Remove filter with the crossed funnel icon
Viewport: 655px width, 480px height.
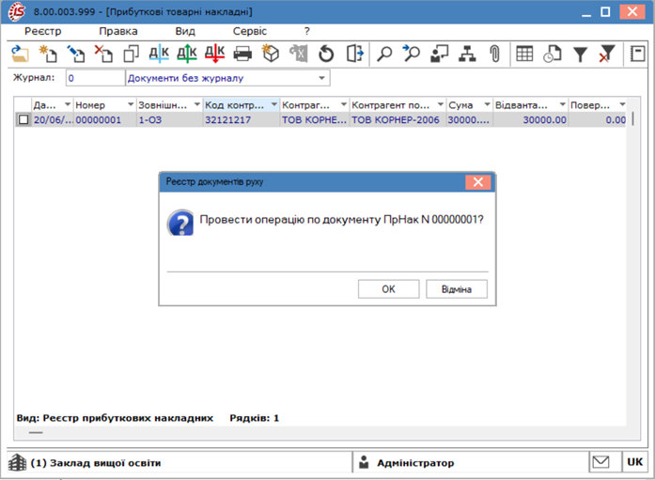pos(606,54)
